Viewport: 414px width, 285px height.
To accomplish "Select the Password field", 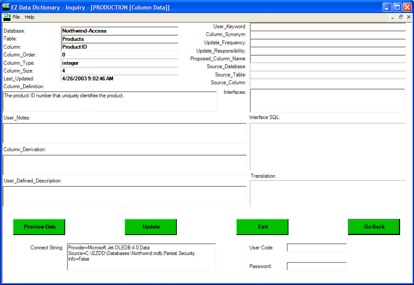I will [317, 266].
